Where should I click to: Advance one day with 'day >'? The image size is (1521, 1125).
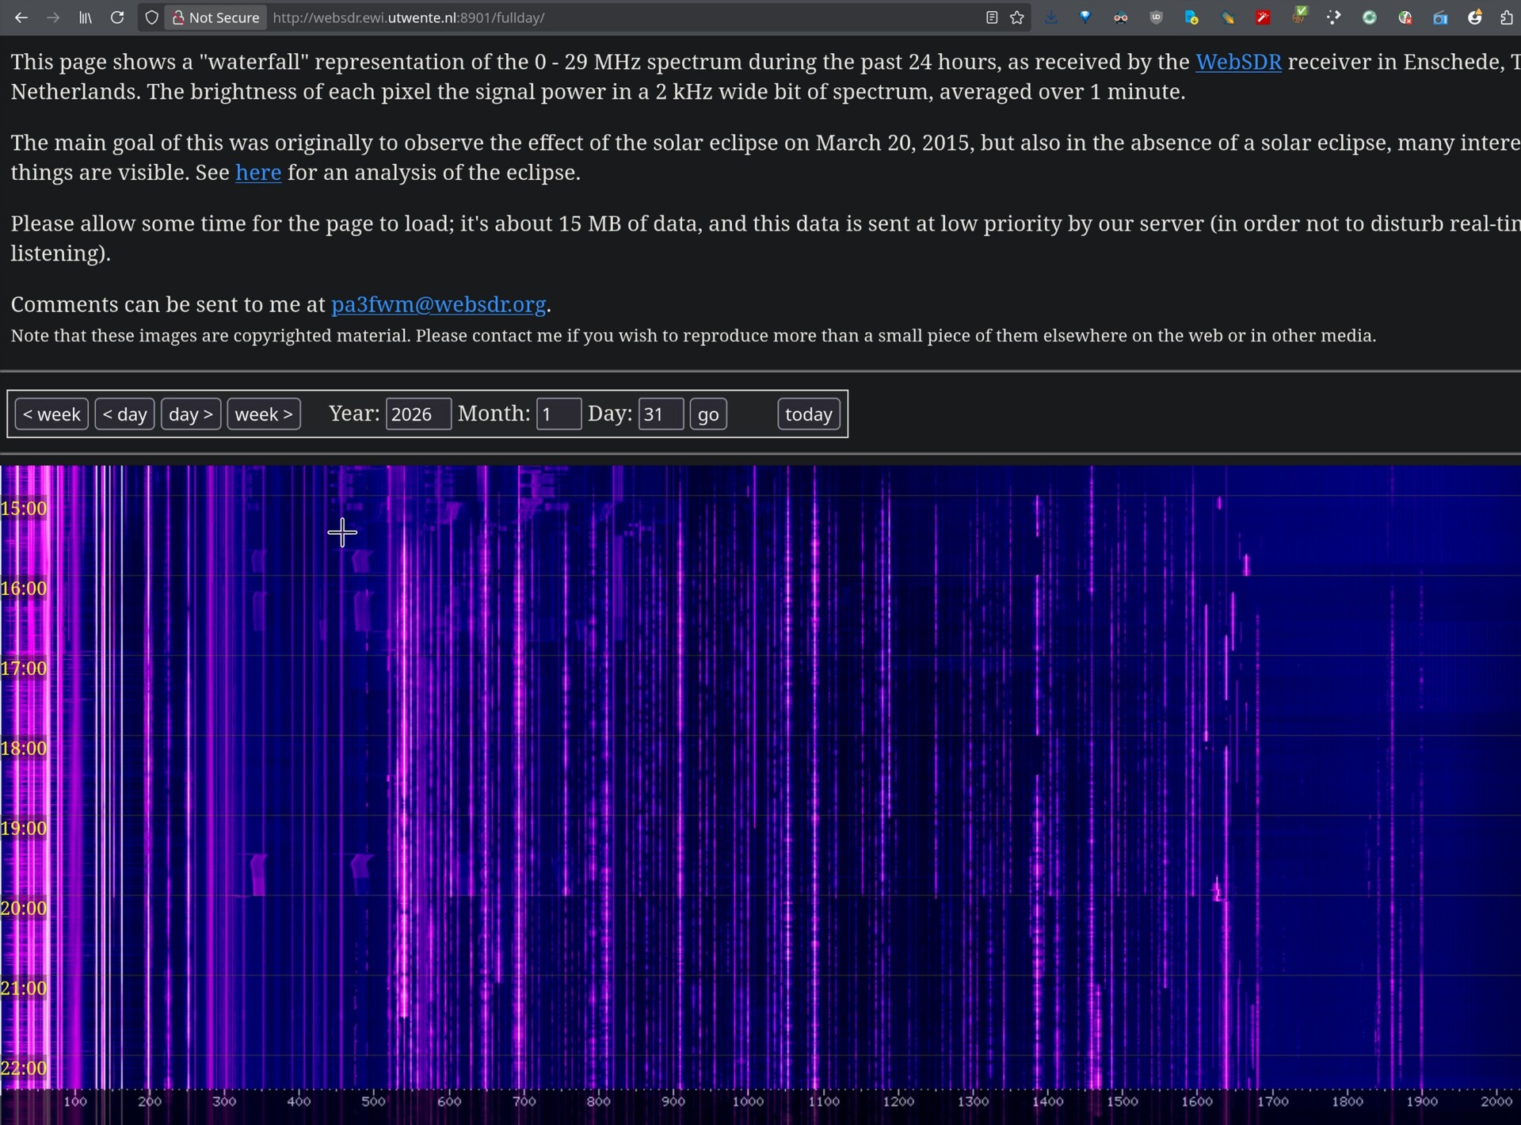coord(190,414)
